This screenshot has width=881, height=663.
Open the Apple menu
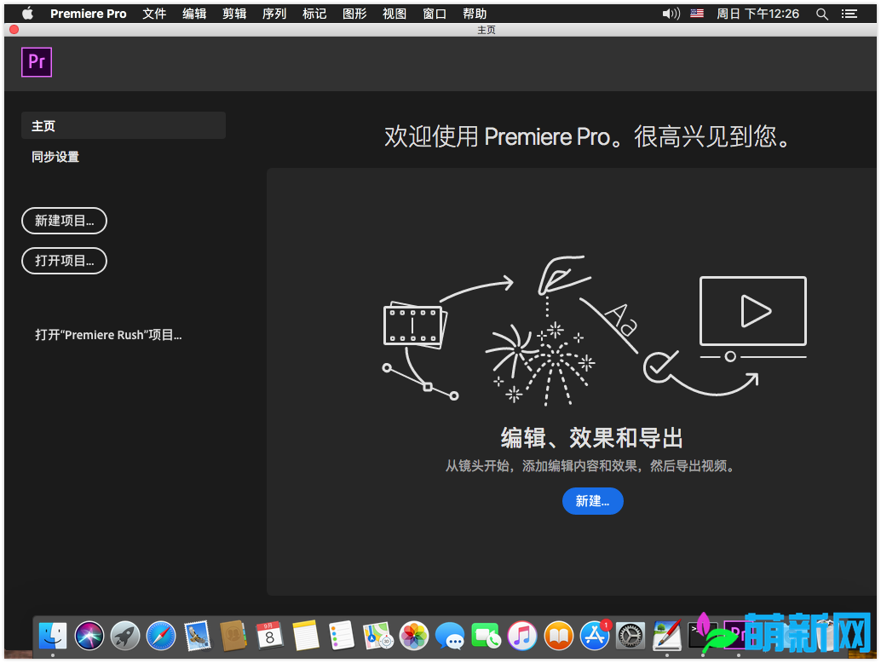click(27, 14)
